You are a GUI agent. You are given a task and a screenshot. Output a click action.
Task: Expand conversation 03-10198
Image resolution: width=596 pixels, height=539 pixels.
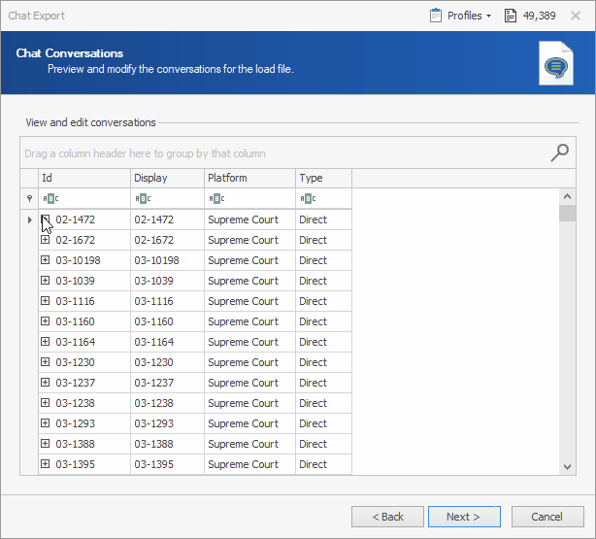click(46, 260)
